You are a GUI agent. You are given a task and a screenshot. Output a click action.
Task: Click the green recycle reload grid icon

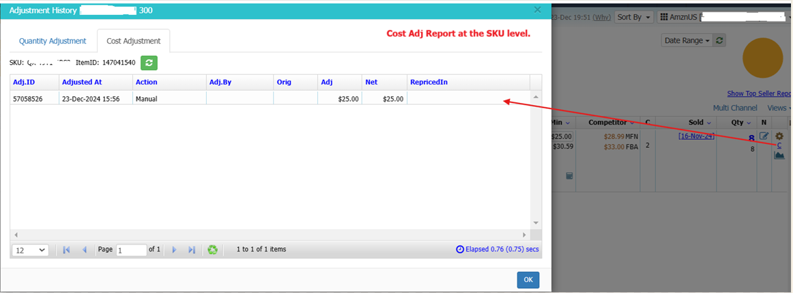(213, 250)
